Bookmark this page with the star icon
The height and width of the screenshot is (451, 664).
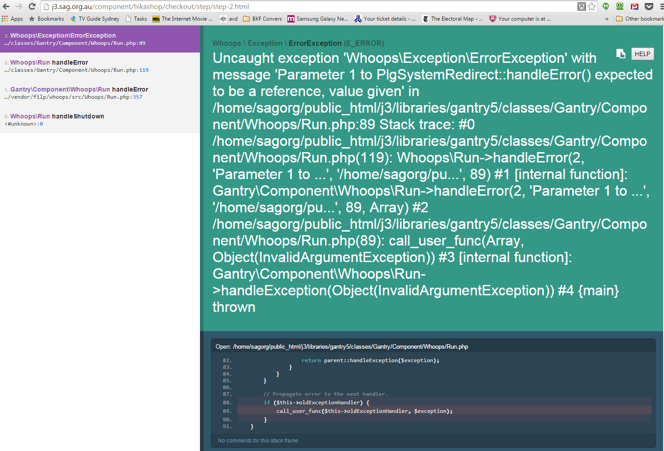(592, 6)
